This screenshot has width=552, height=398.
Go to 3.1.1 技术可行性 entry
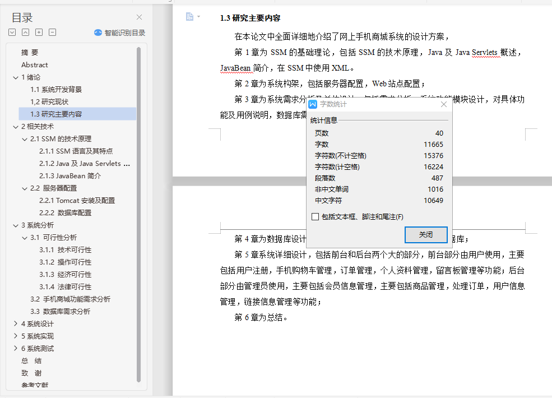65,249
